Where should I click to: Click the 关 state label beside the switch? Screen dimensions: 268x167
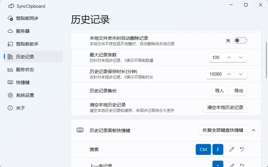tap(228, 41)
